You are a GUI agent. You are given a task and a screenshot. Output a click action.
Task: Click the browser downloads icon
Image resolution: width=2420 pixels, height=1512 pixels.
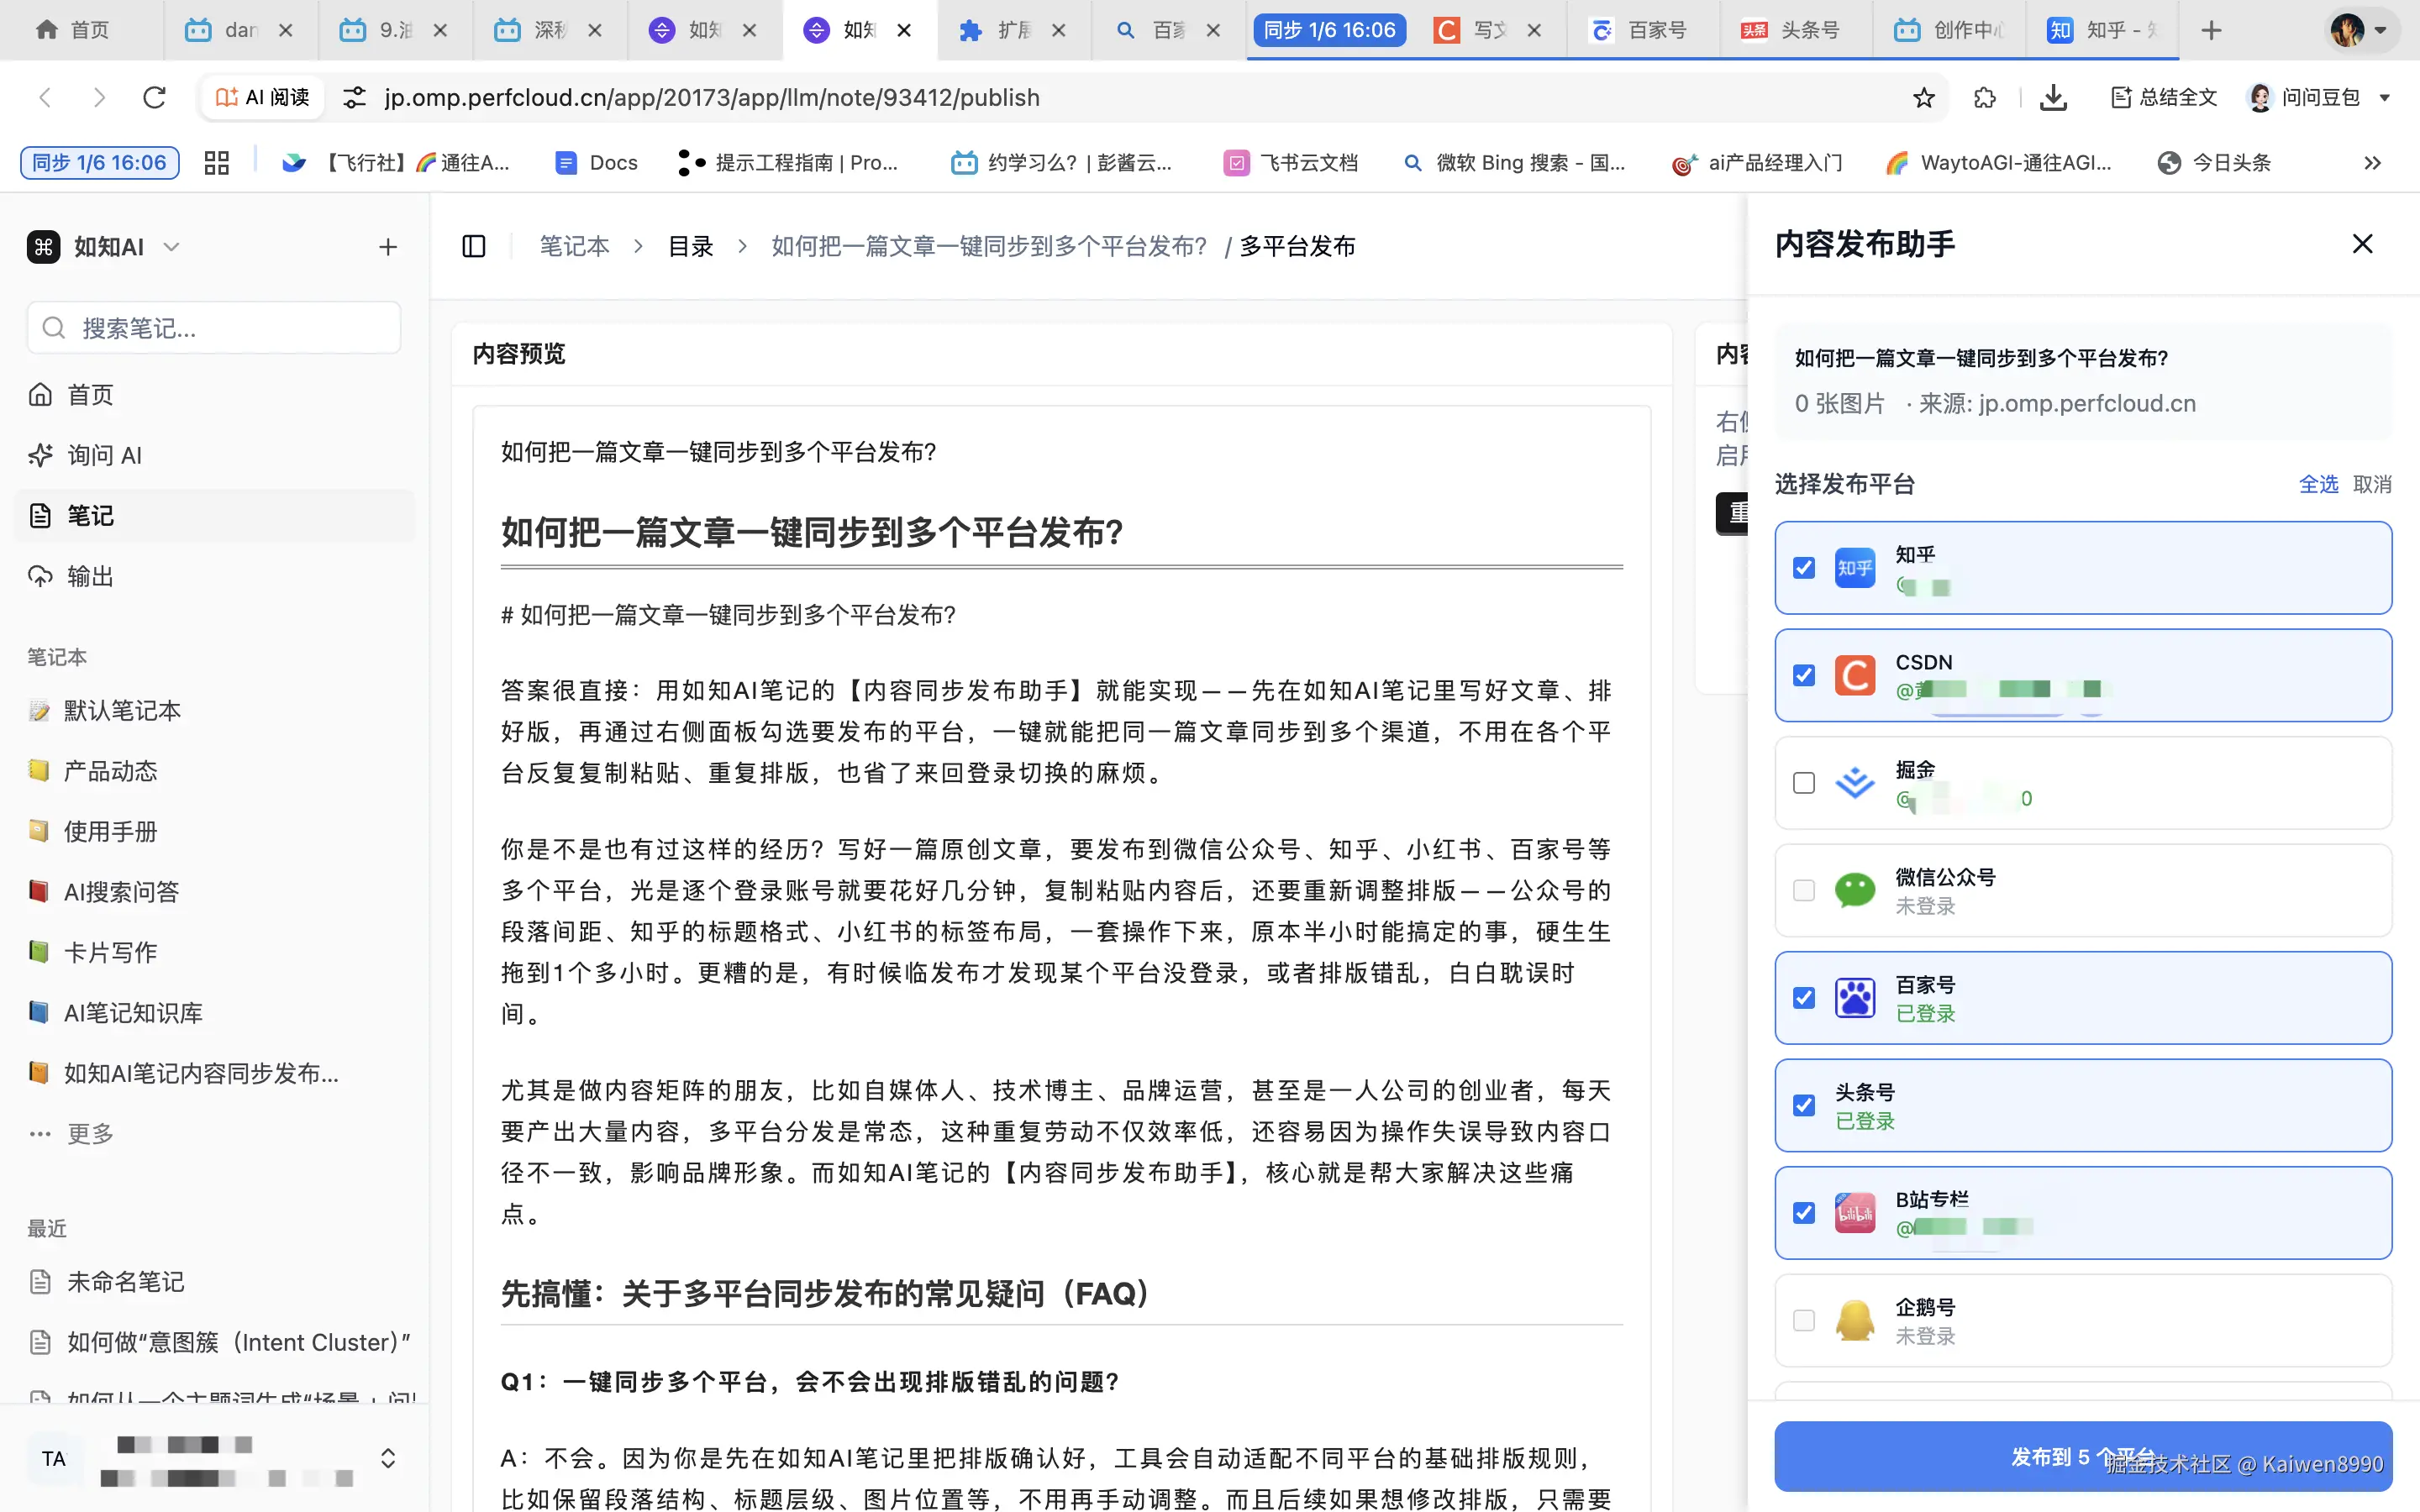(x=2053, y=97)
